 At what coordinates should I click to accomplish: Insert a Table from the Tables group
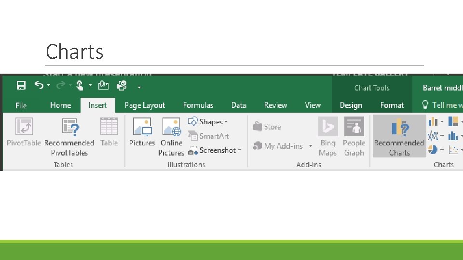click(x=109, y=132)
